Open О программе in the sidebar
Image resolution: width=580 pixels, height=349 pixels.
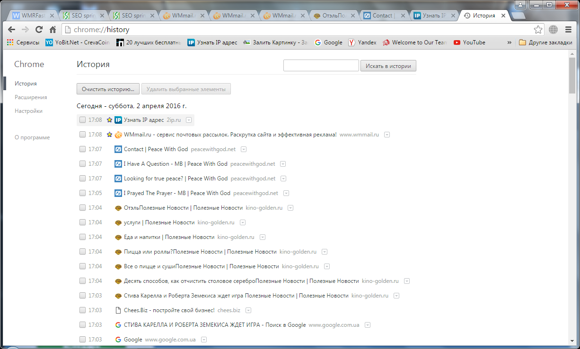(x=32, y=137)
